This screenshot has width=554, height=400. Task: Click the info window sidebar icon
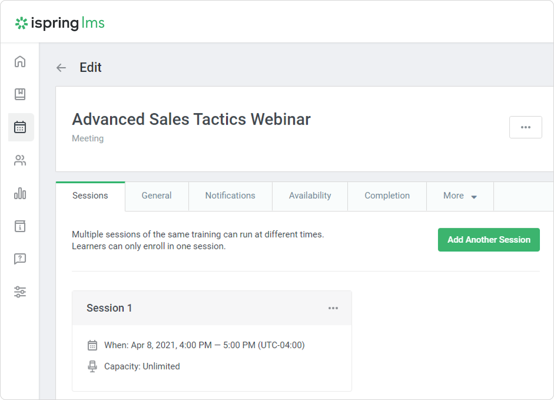[20, 226]
